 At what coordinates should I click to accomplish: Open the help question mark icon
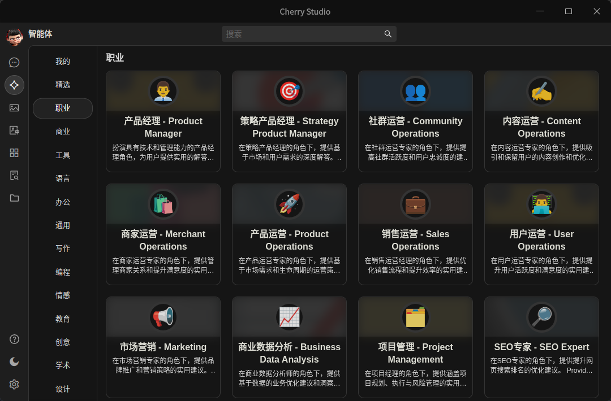tap(14, 339)
